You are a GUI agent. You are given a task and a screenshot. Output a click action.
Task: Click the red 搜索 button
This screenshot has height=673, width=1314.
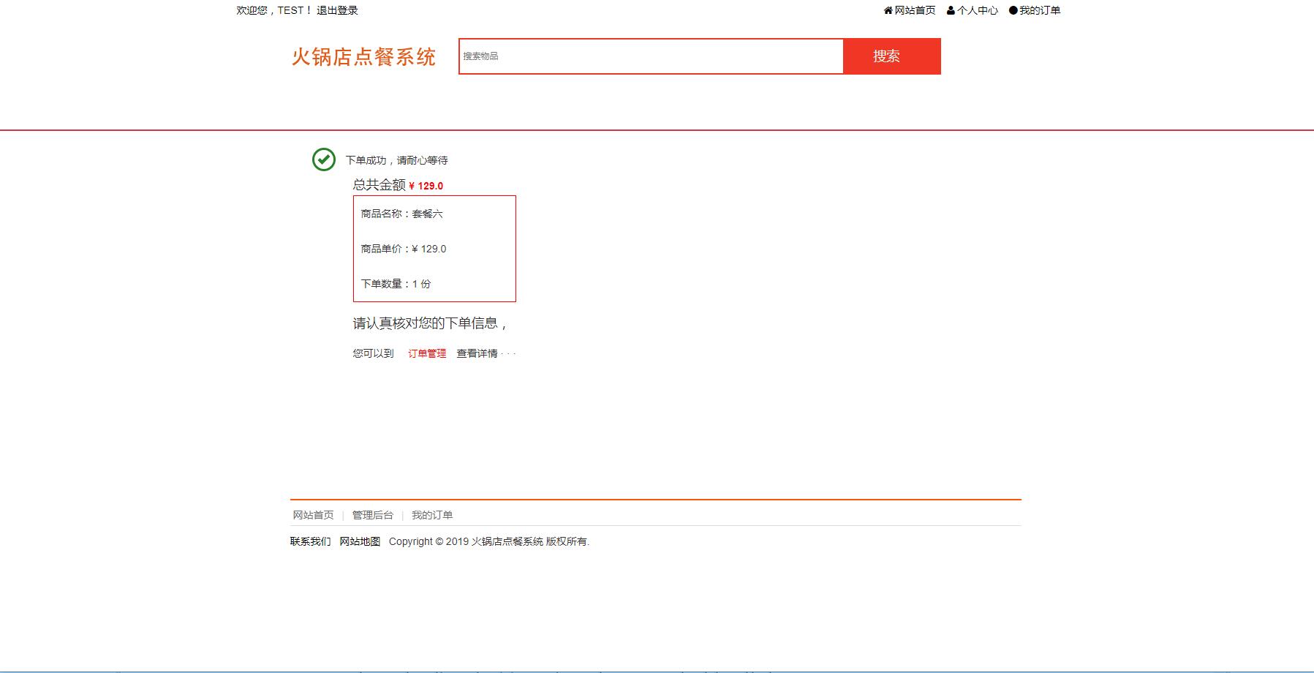tap(892, 56)
